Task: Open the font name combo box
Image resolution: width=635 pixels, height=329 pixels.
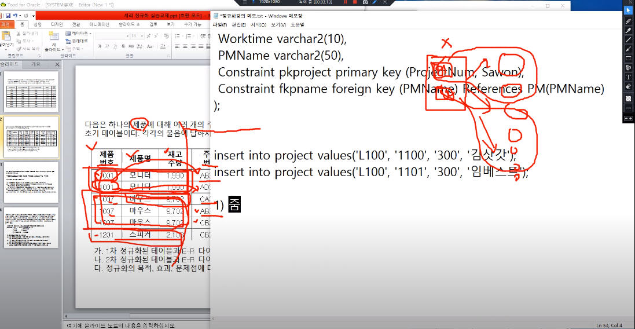Action: point(112,36)
